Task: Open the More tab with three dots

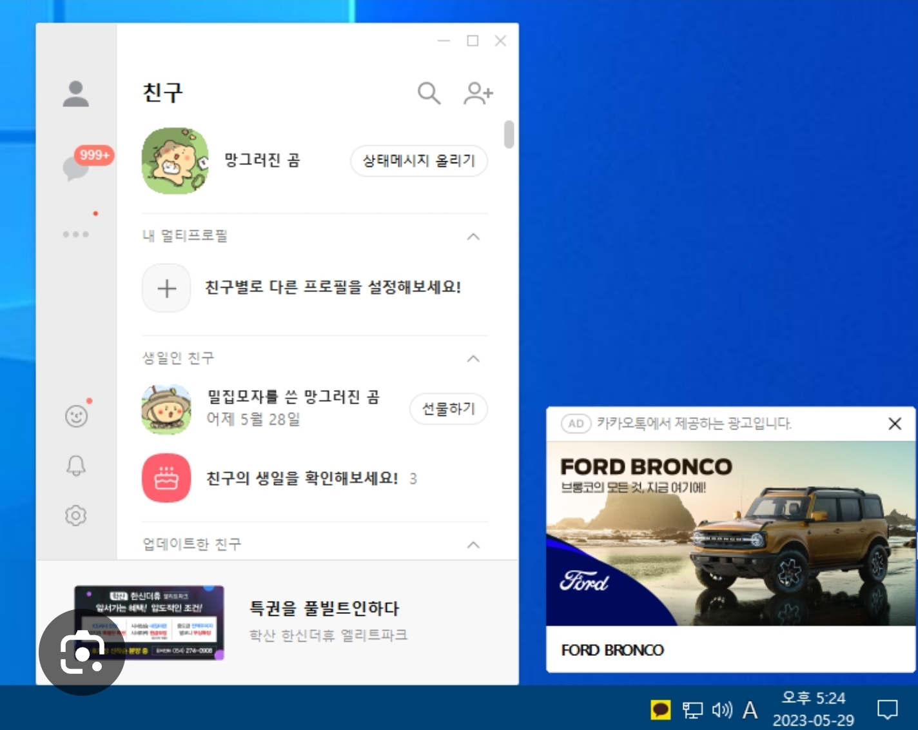Action: click(76, 234)
